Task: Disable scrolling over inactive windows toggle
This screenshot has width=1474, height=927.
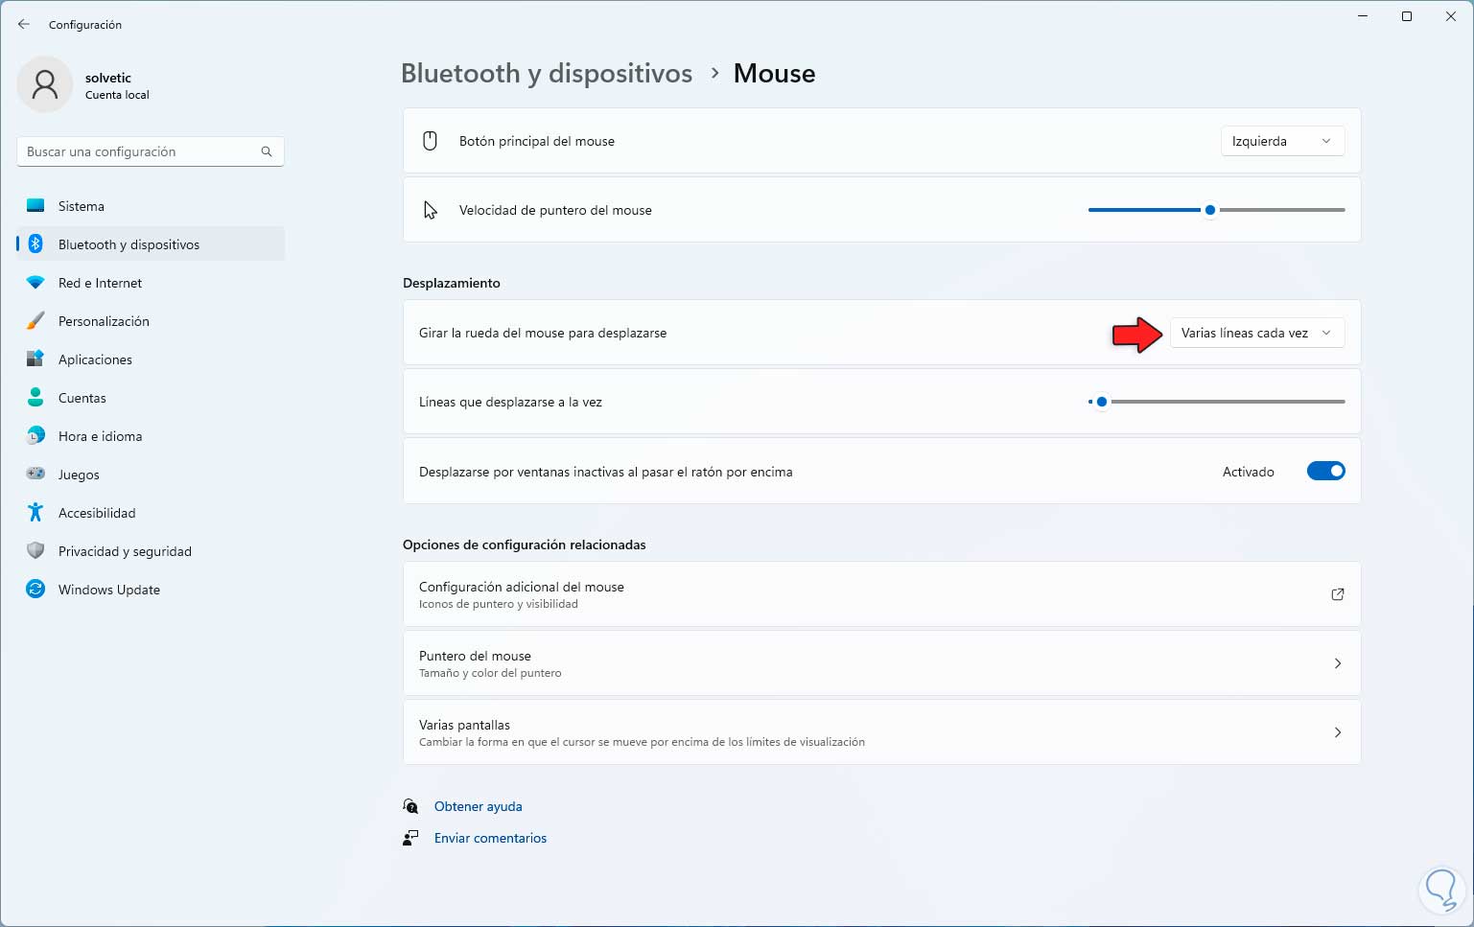Action: tap(1325, 471)
